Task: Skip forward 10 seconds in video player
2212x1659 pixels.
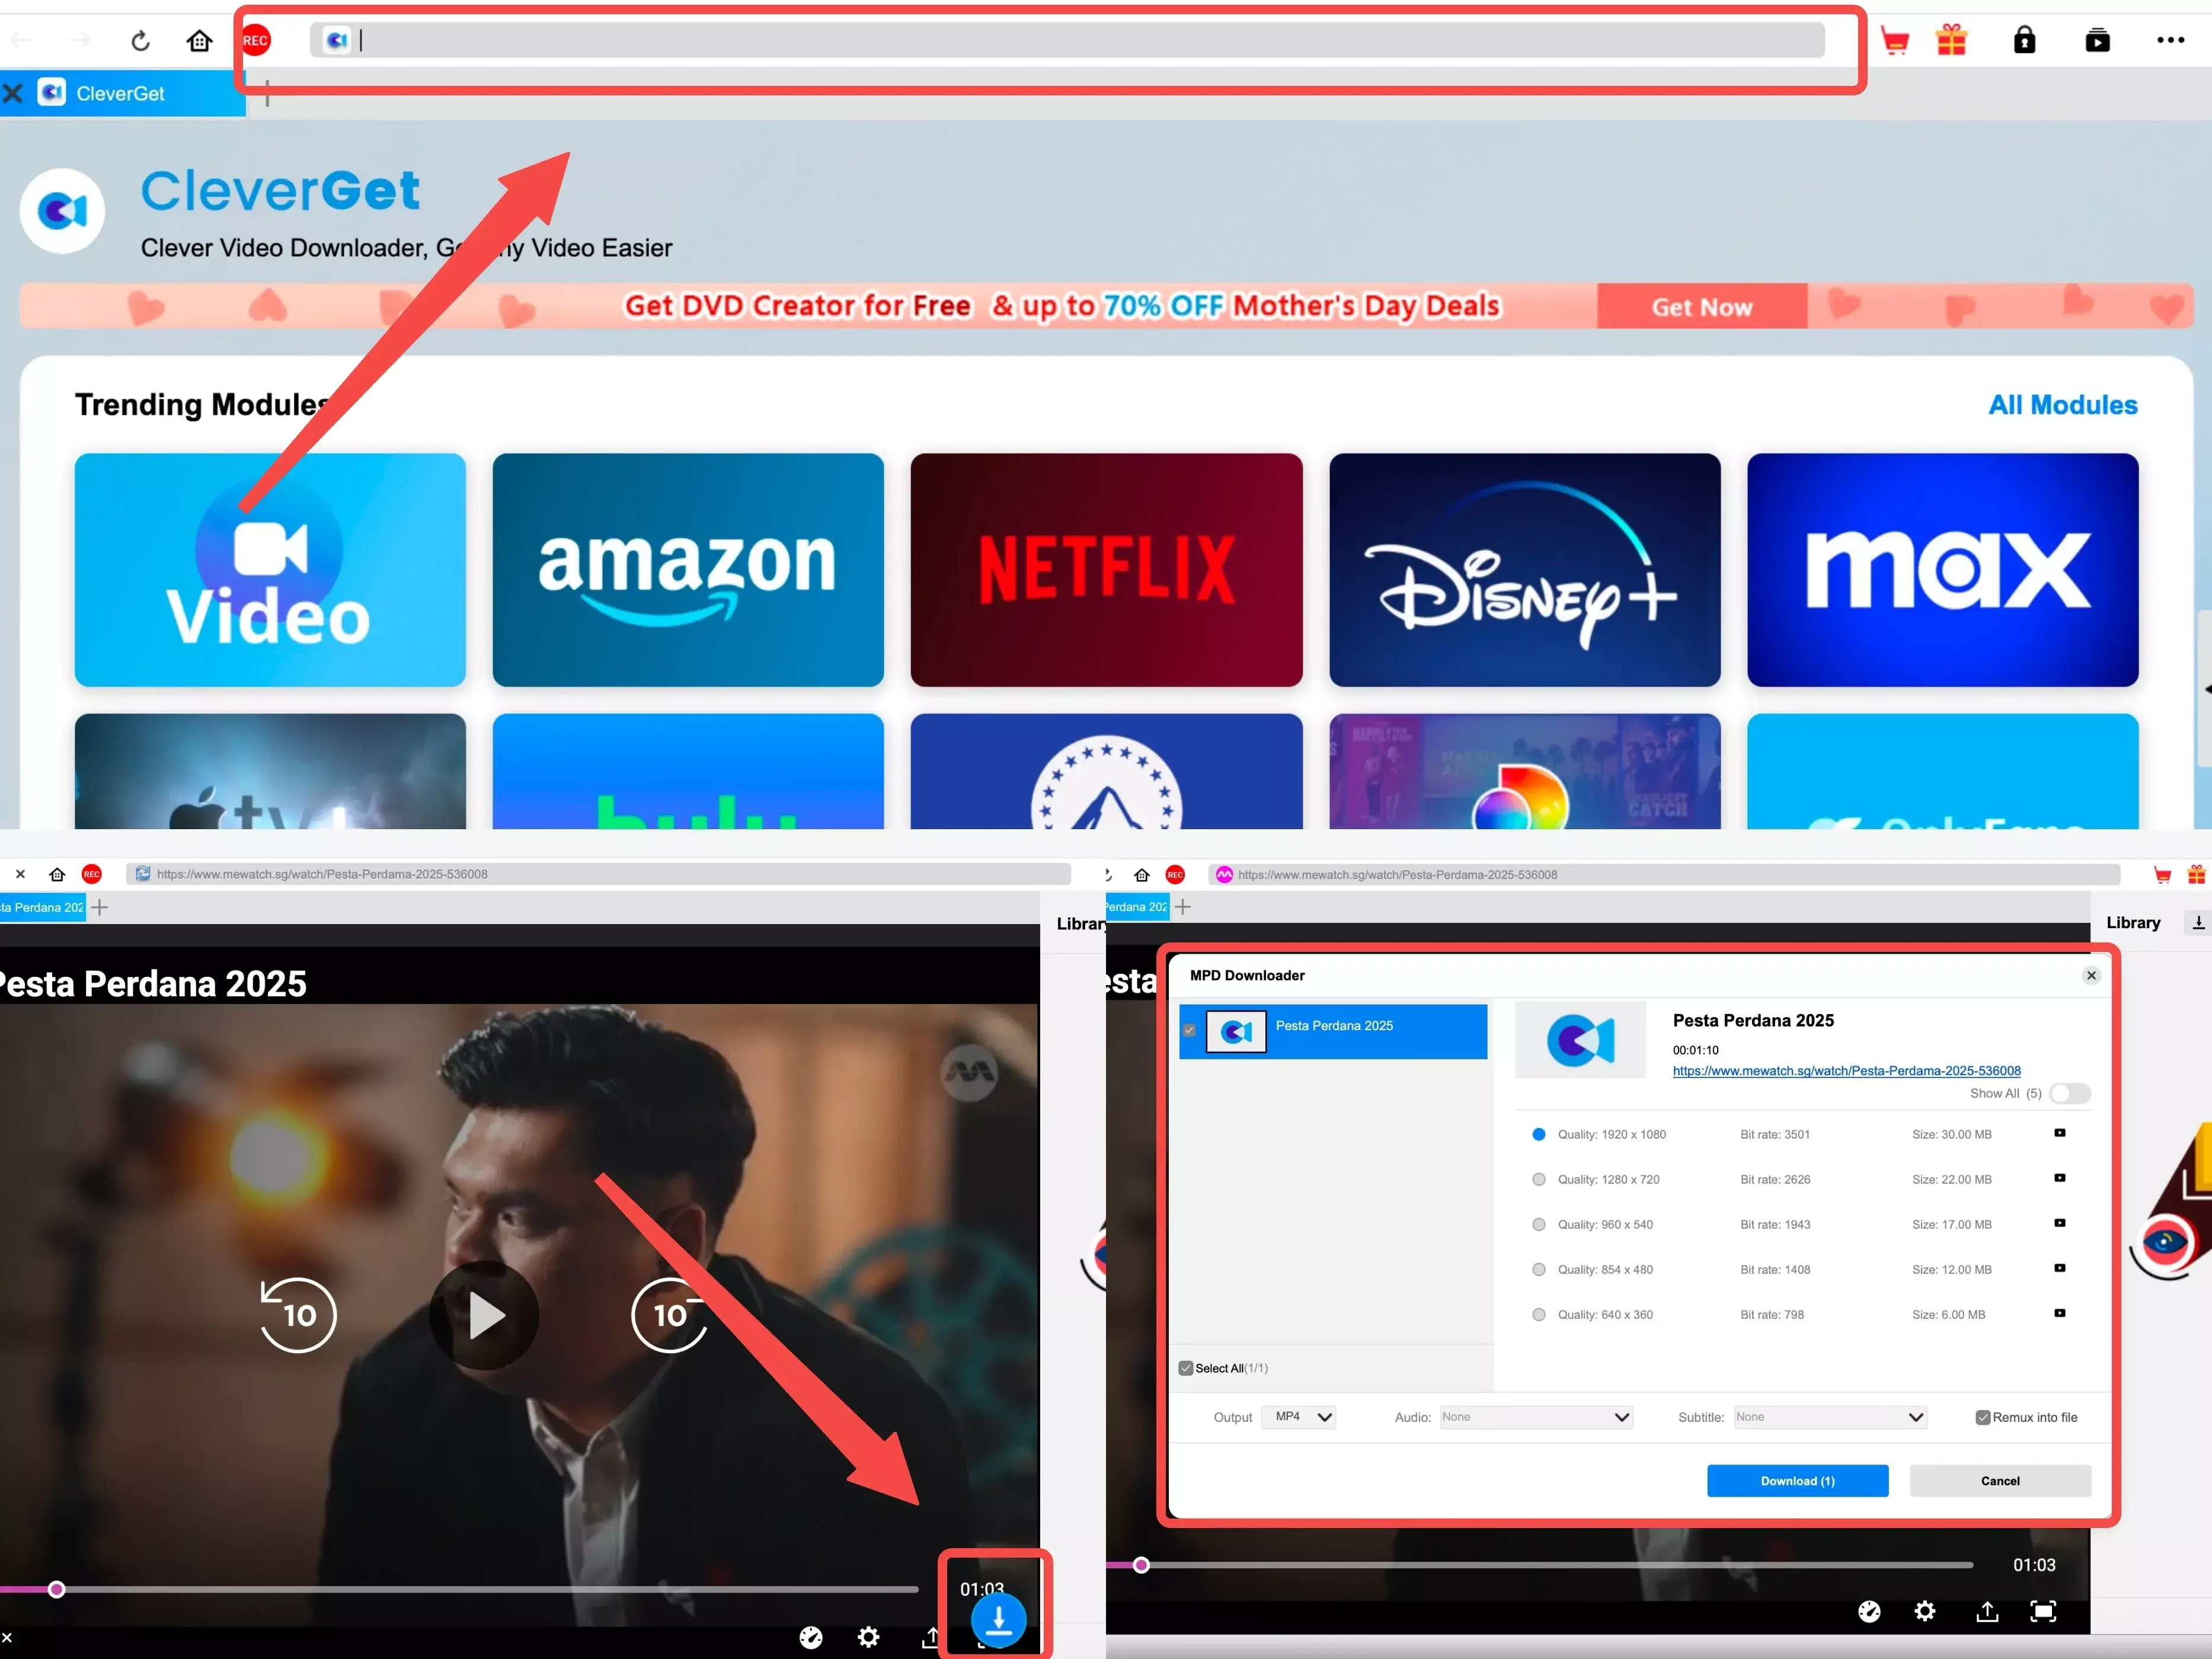Action: [x=670, y=1314]
